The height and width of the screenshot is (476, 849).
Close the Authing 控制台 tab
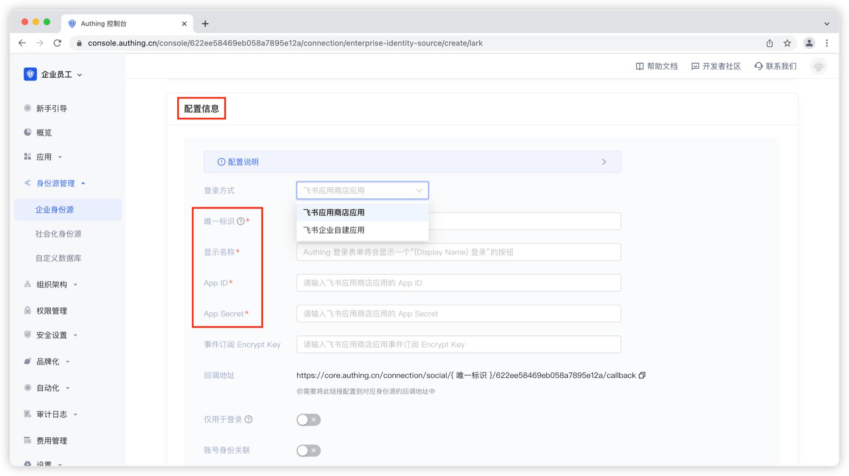[x=184, y=23]
